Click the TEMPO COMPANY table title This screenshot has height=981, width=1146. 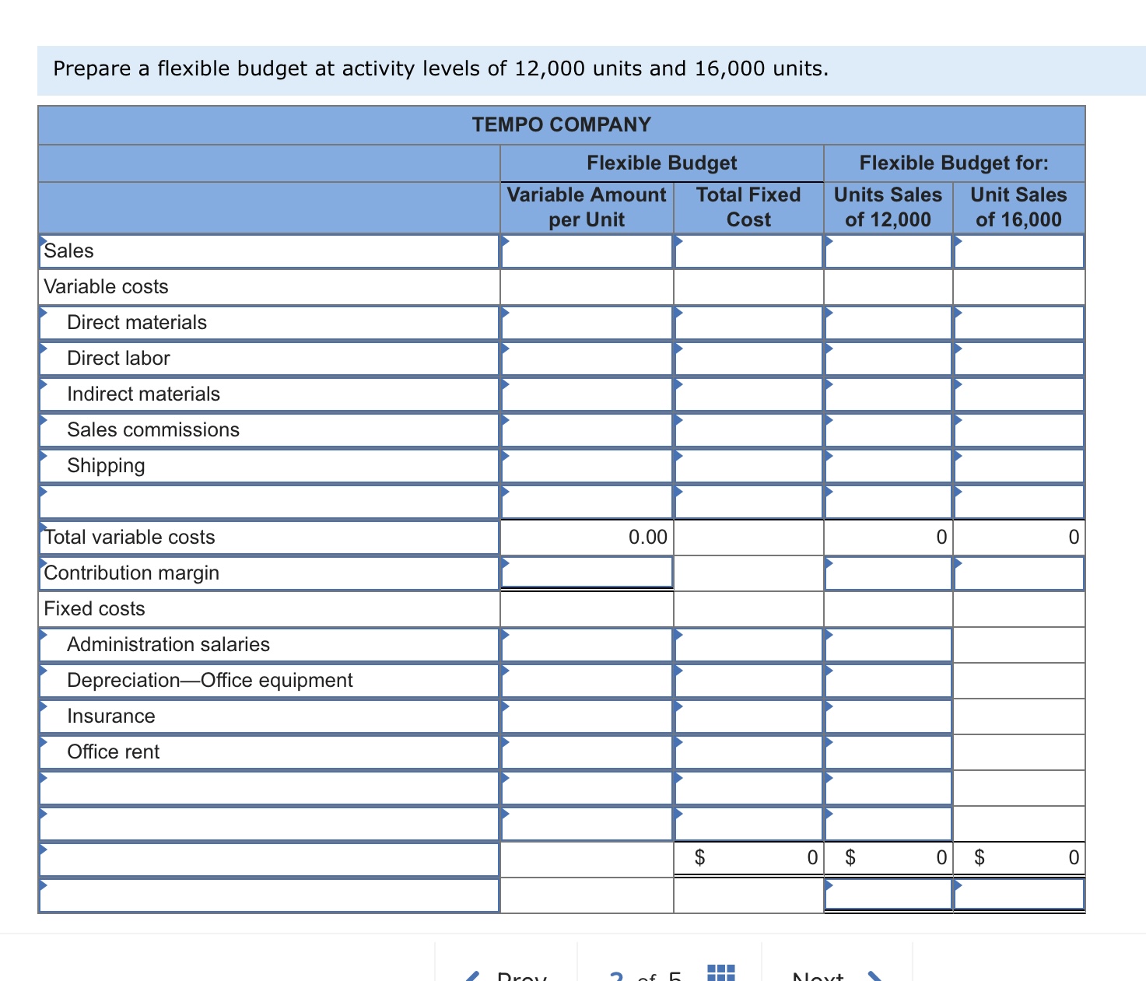(562, 124)
